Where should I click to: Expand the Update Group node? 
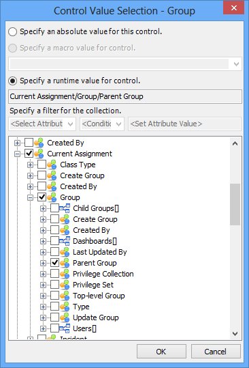pyautogui.click(x=43, y=317)
